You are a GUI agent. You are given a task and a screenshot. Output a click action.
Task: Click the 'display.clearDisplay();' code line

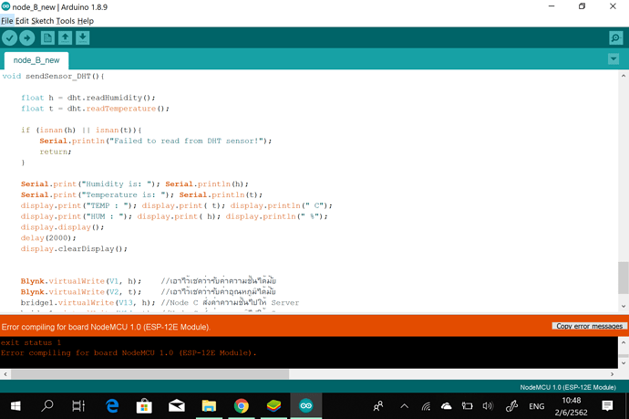[x=74, y=249]
